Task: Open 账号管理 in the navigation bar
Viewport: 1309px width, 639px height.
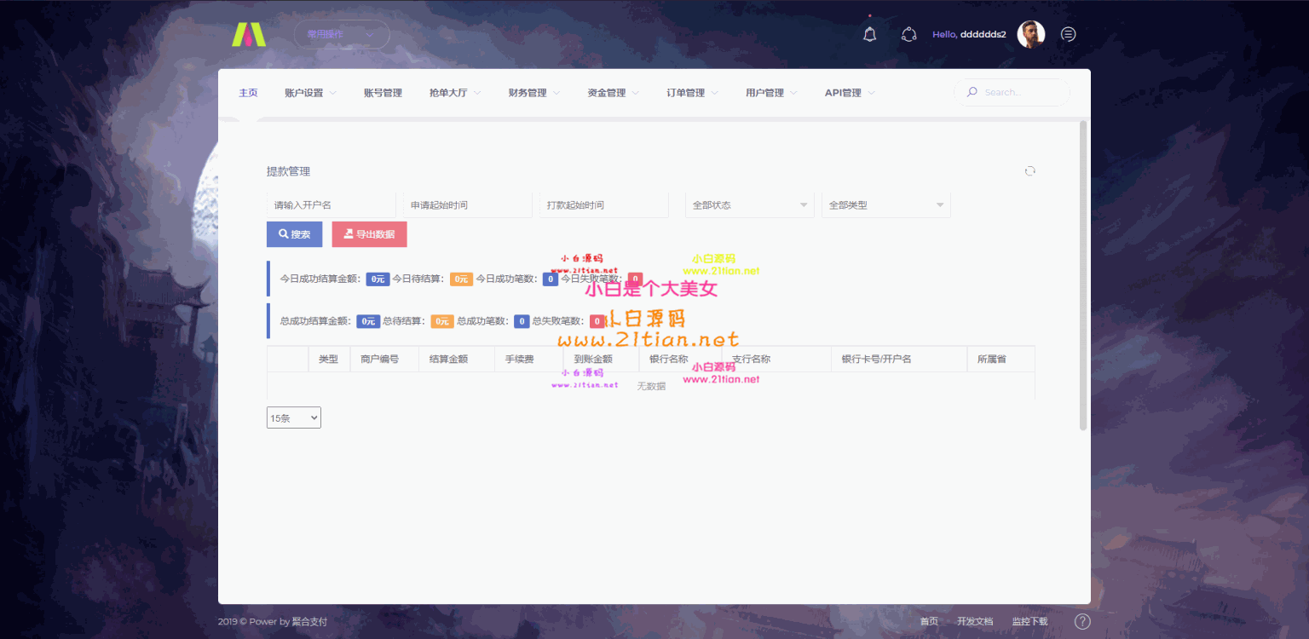Action: (x=383, y=93)
